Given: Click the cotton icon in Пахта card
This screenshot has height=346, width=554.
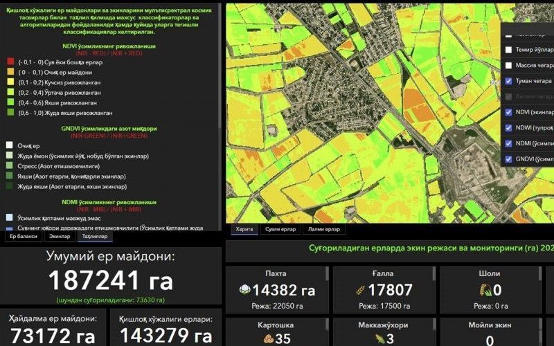Looking at the screenshot, I should pyautogui.click(x=244, y=290).
